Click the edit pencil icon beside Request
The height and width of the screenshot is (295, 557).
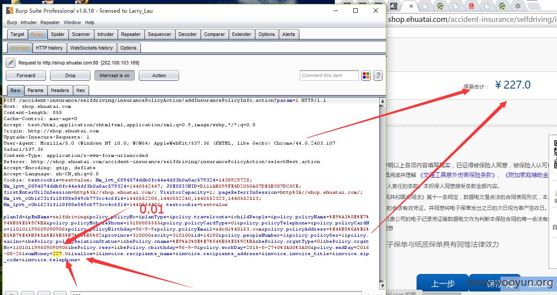11,63
